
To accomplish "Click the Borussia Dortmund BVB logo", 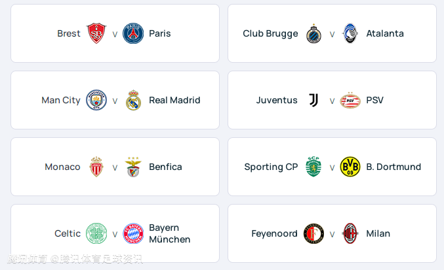I will 350,167.
